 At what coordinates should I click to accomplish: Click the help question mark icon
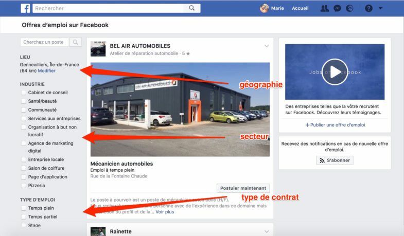pos(368,9)
